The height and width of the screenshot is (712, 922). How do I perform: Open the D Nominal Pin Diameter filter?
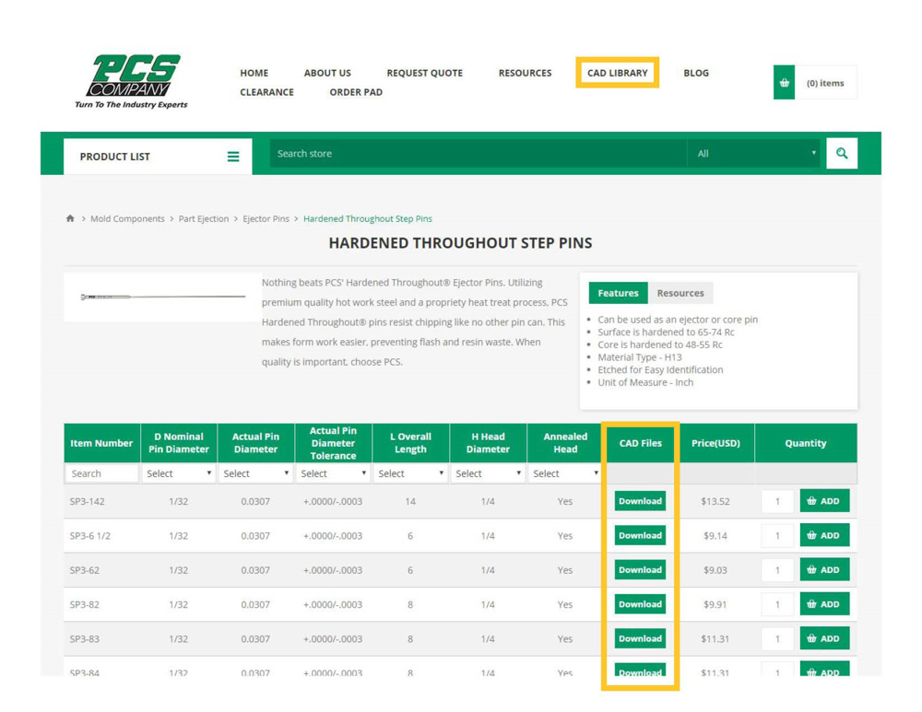tap(179, 473)
